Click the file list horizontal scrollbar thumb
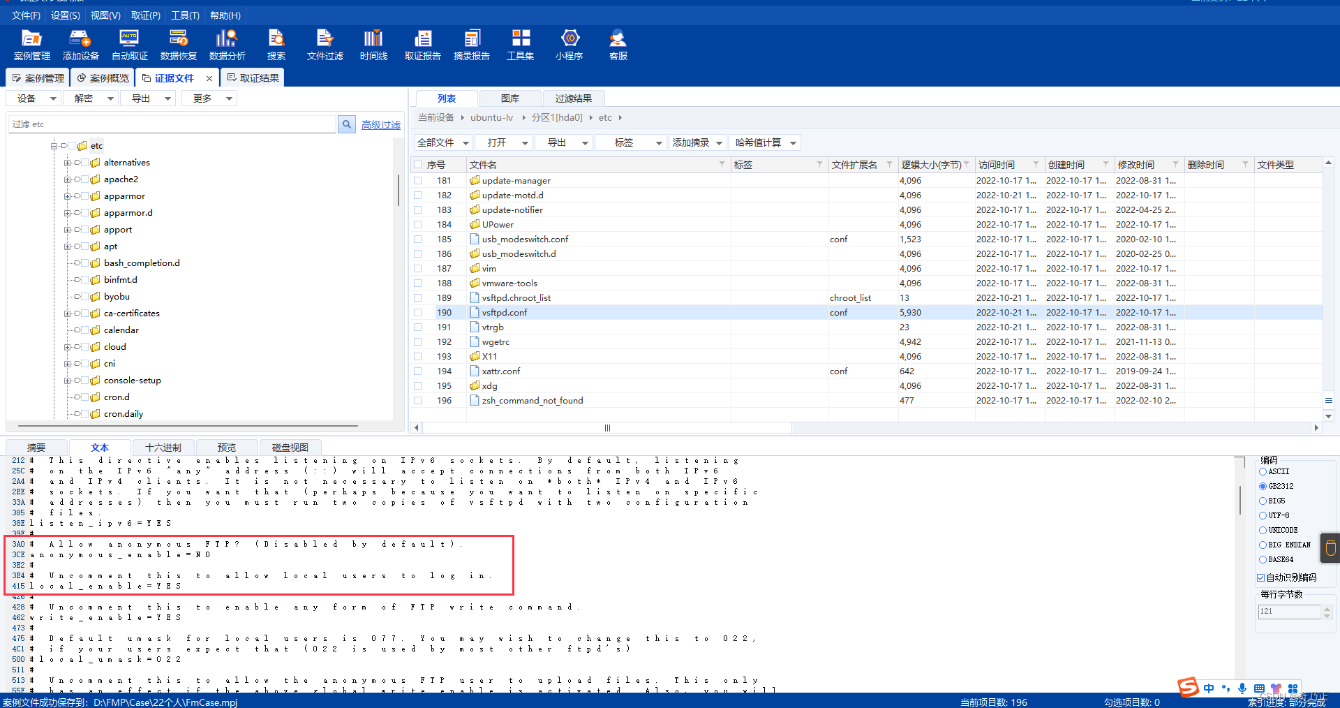This screenshot has height=708, width=1340. pos(607,427)
